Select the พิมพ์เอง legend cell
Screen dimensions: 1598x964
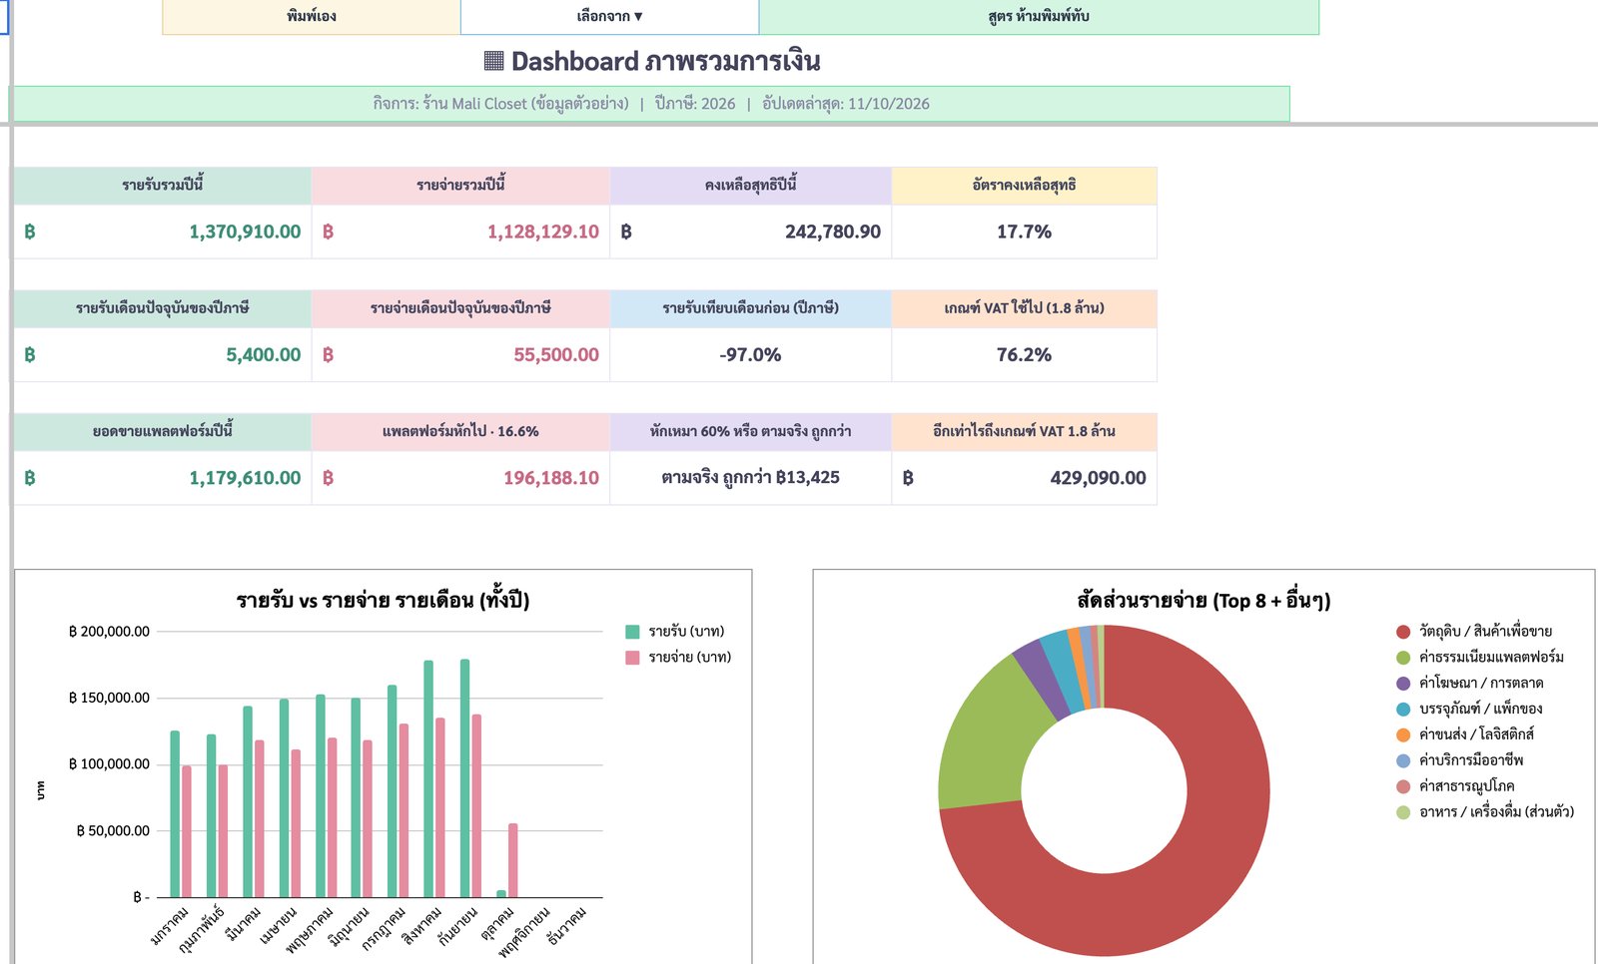tap(312, 17)
